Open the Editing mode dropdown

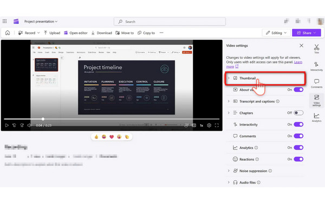(x=276, y=32)
